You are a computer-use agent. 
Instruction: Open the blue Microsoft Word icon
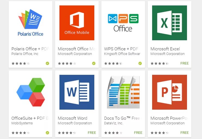[77, 92]
